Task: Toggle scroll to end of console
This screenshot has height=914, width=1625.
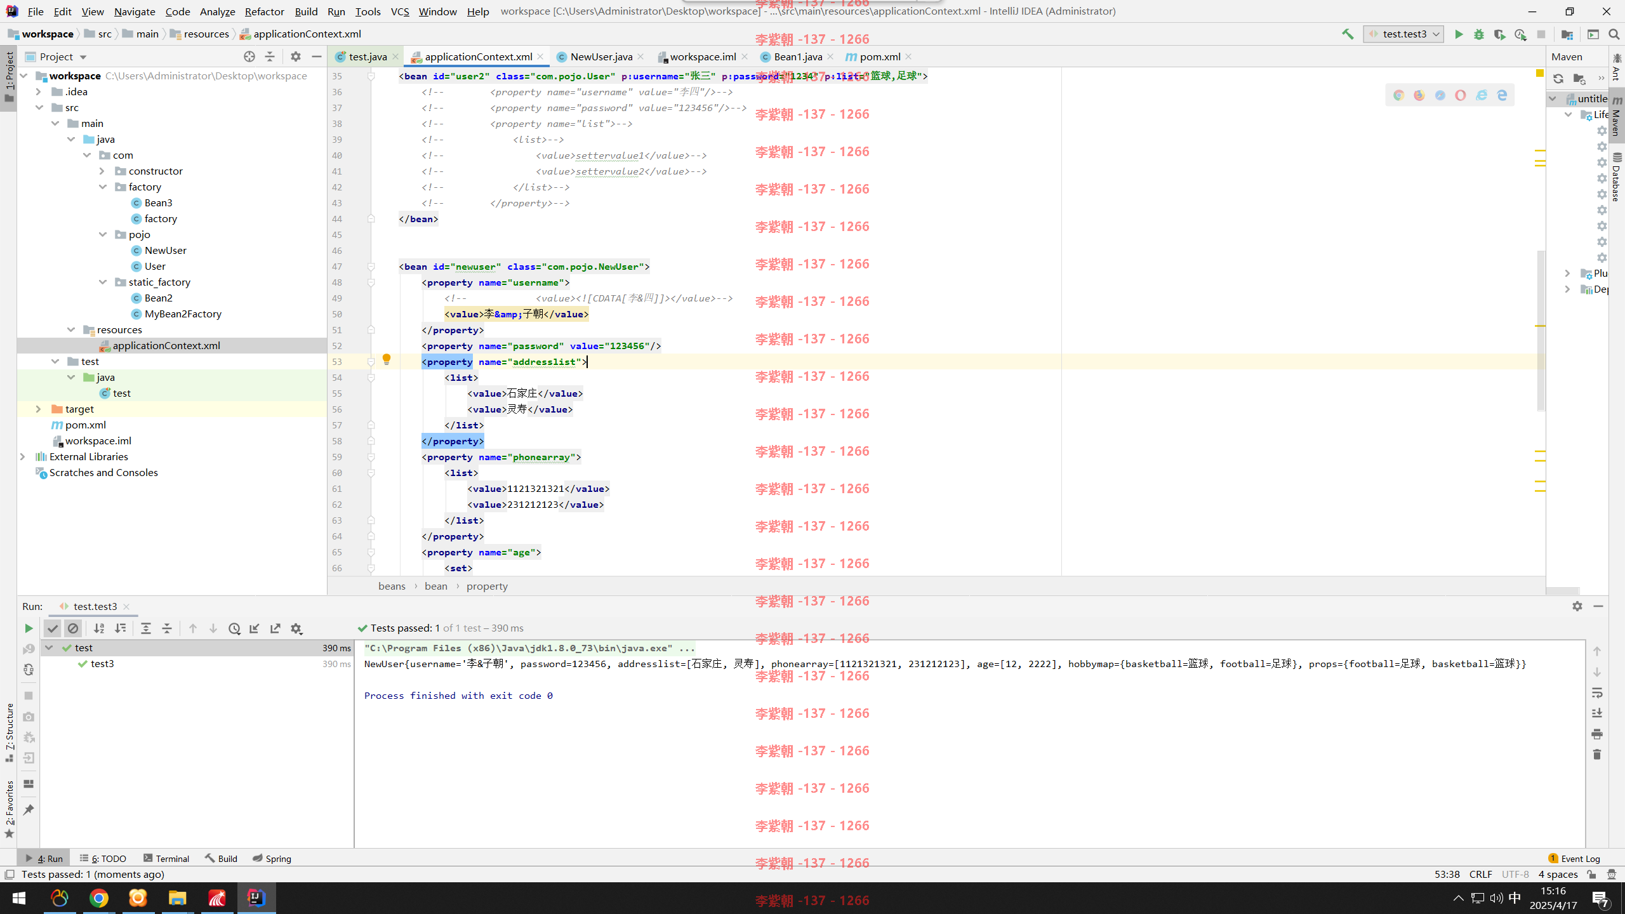Action: coord(1597,713)
